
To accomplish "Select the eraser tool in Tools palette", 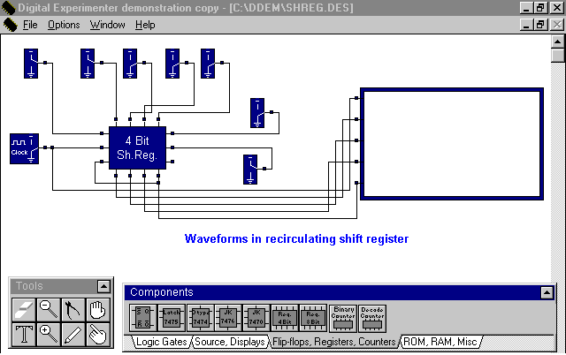I will point(25,310).
